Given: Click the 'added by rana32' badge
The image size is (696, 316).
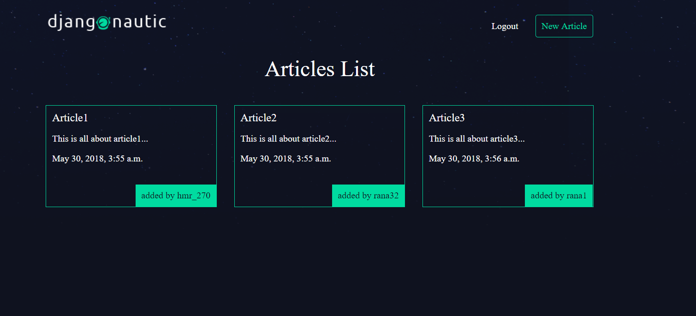Looking at the screenshot, I should pos(368,195).
